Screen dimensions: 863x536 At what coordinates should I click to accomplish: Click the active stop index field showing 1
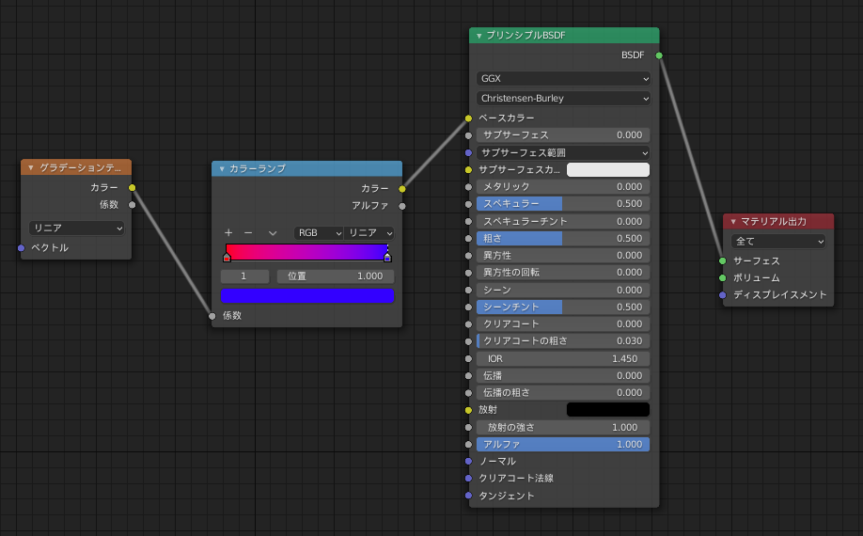(x=245, y=276)
